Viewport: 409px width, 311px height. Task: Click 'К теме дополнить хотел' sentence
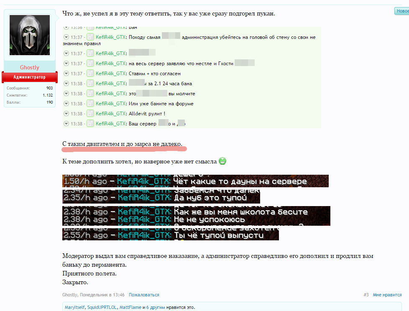tap(140, 162)
